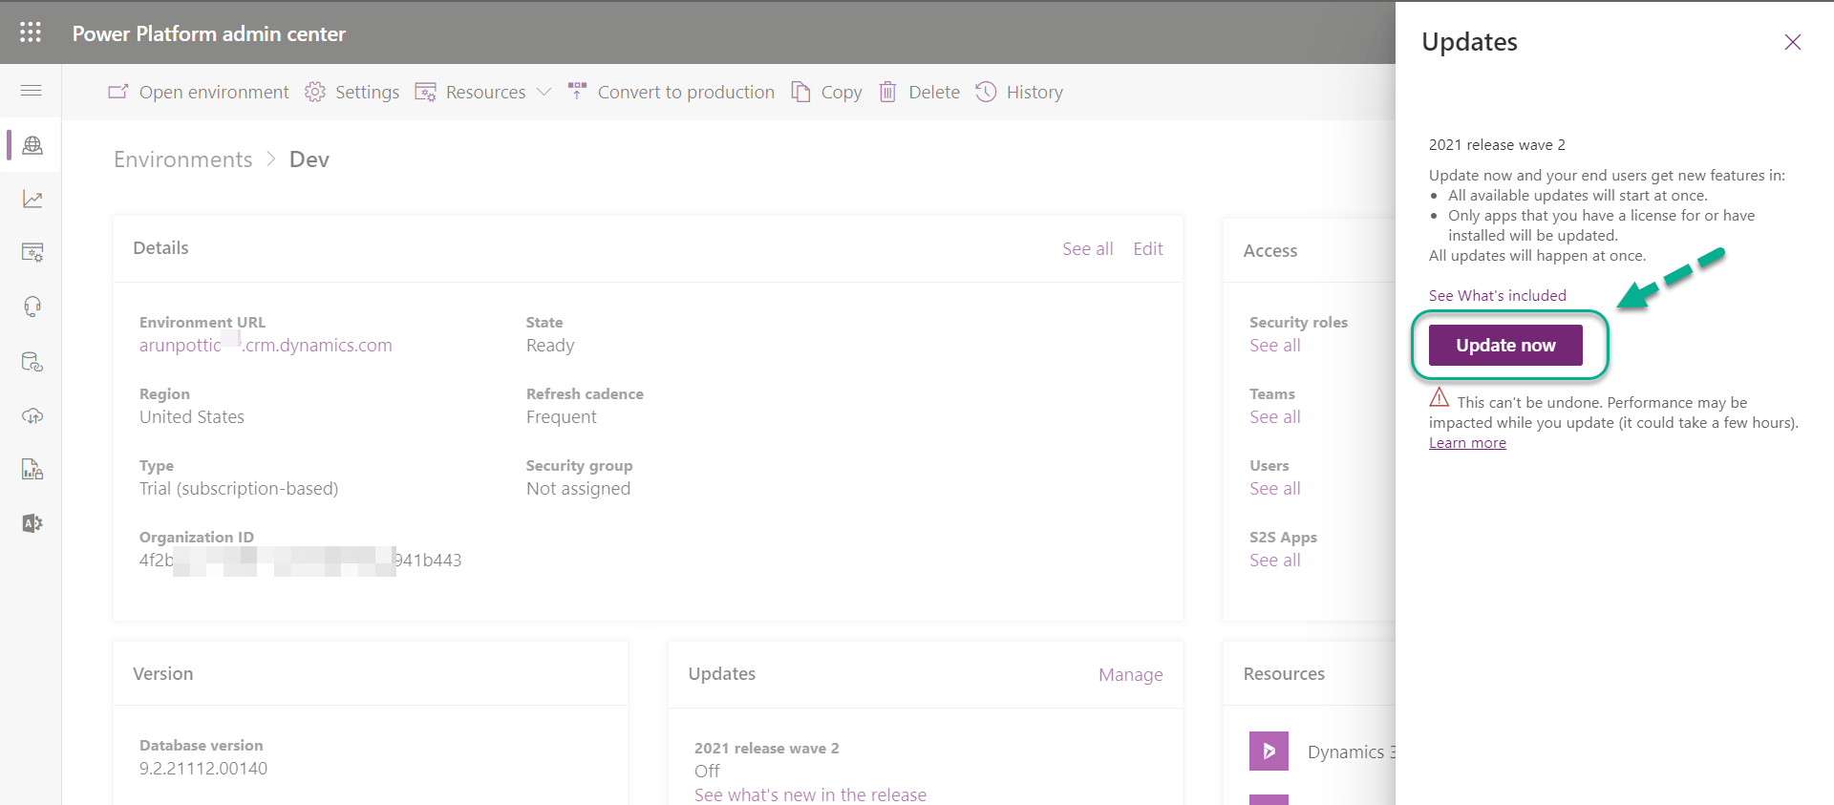Viewport: 1834px width, 805px height.
Task: Click Open environment label in toolbar
Action: click(214, 92)
